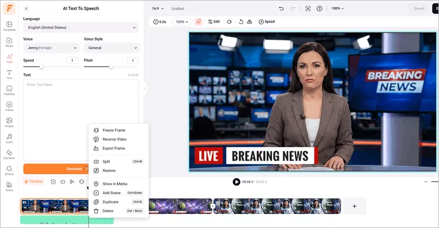
Task: Open the Speed control
Action: (267, 22)
